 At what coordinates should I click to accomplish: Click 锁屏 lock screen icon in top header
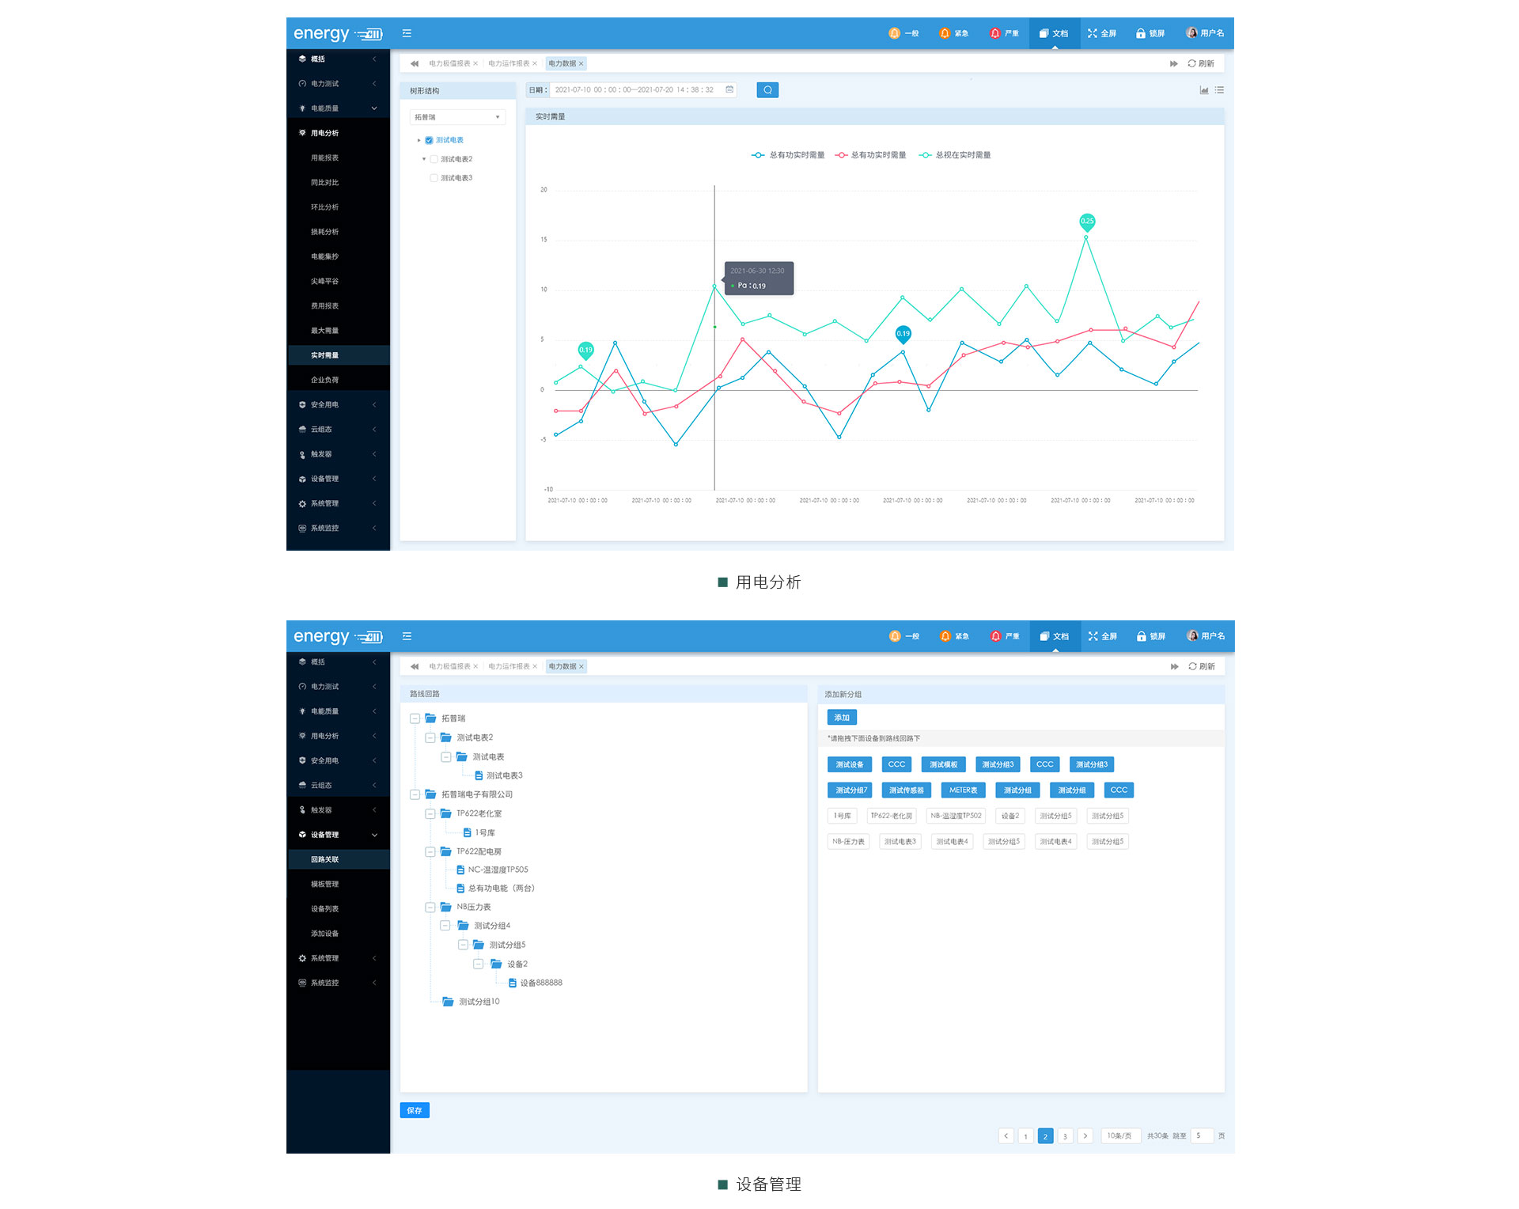pyautogui.click(x=1141, y=33)
